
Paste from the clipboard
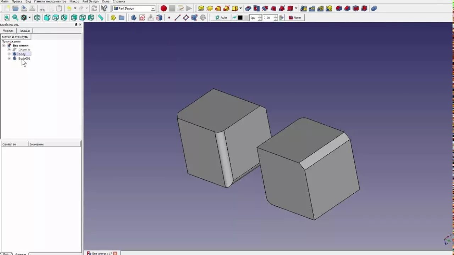59,8
